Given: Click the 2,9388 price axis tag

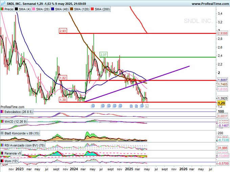Looking at the screenshot, I should (x=223, y=33).
